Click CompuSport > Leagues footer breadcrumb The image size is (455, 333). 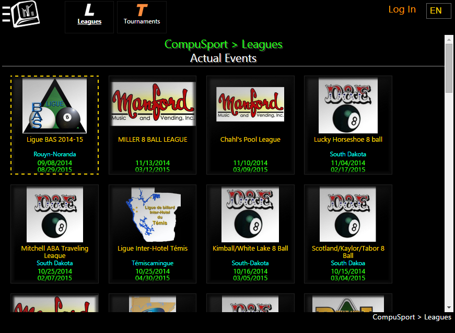[412, 317]
